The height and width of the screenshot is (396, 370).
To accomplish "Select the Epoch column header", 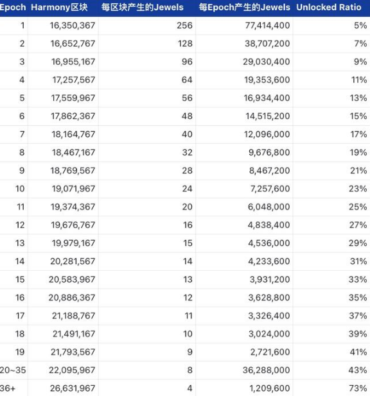I will (x=13, y=7).
